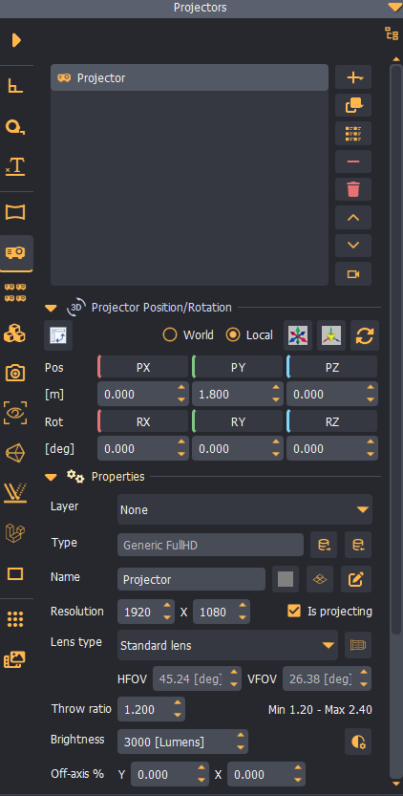Viewport: 403px width, 796px height.
Task: Increase the Brightness lumens stepper
Action: coord(240,736)
